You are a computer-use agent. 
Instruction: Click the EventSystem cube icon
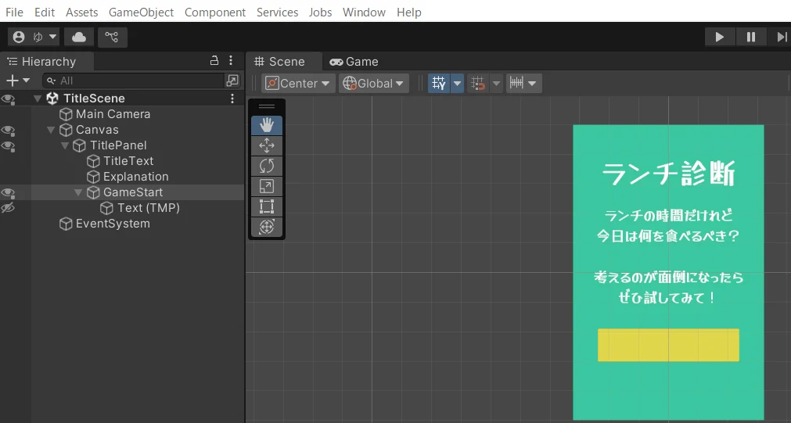click(66, 224)
